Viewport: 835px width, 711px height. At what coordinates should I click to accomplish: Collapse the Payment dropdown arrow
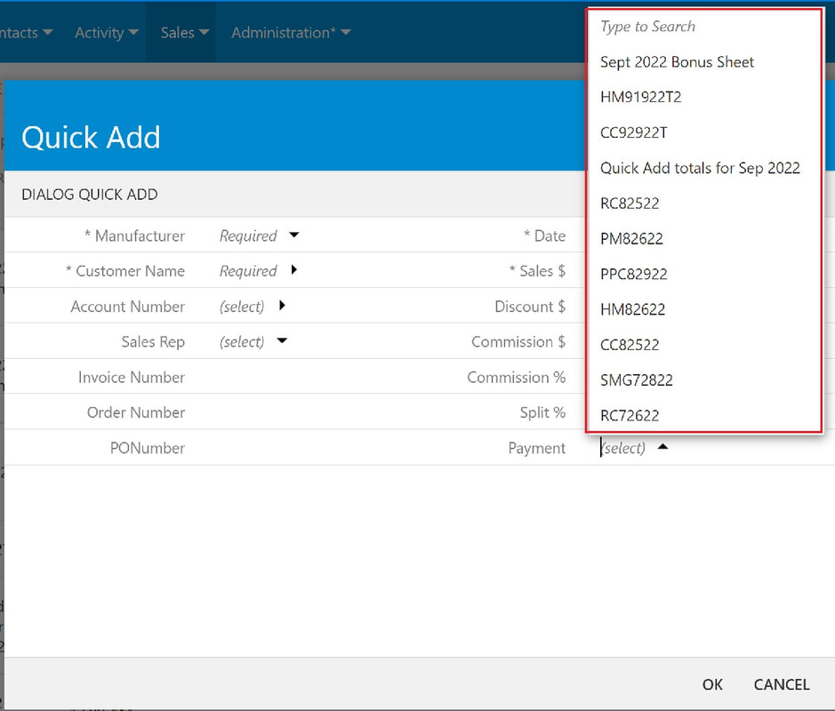tap(662, 446)
